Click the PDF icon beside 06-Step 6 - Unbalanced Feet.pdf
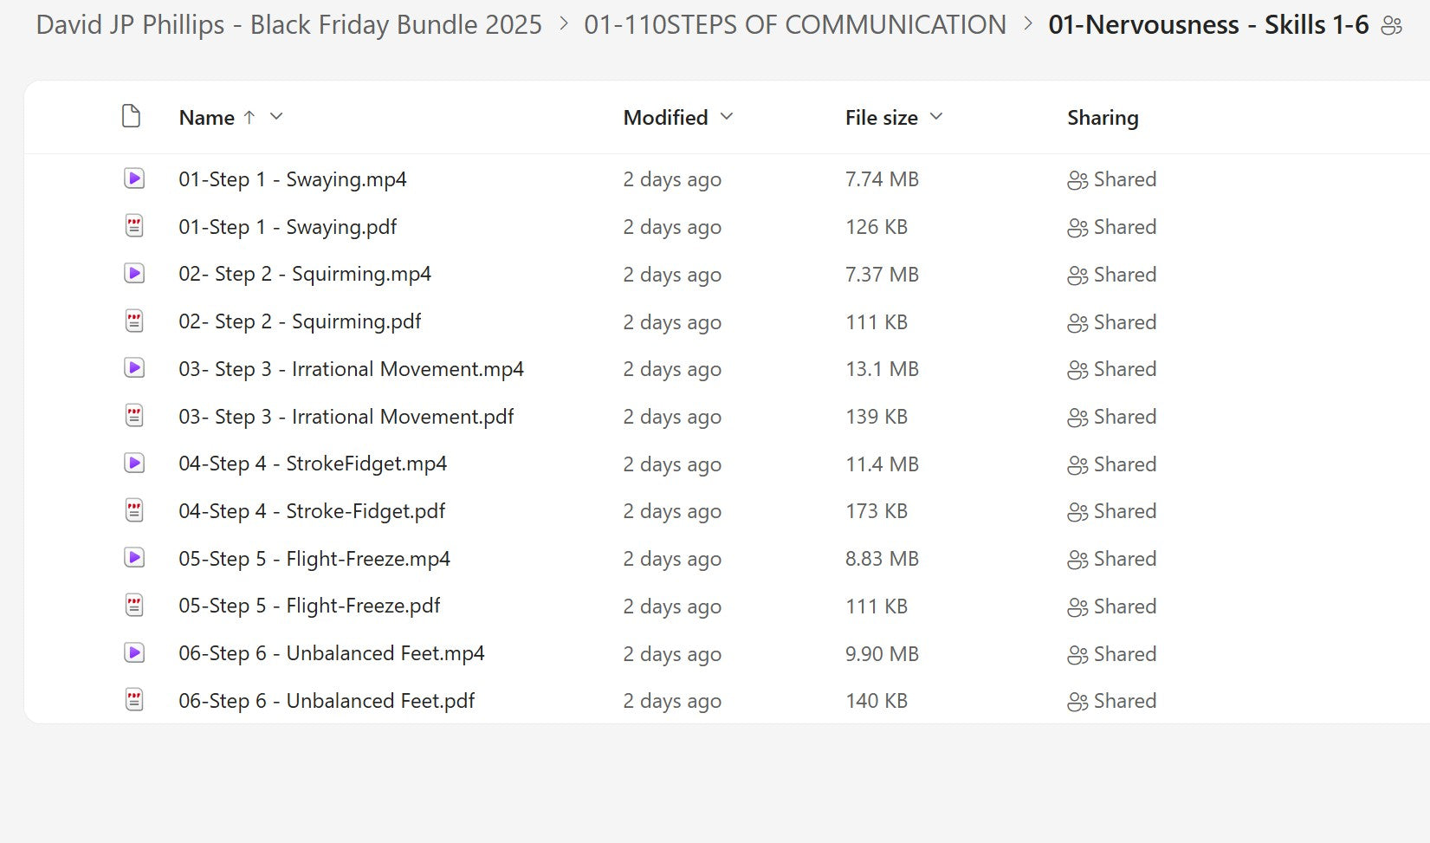The height and width of the screenshot is (843, 1430). [x=133, y=701]
